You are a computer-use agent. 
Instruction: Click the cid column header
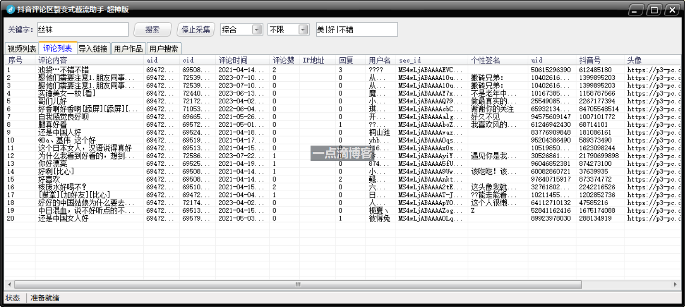198,60
